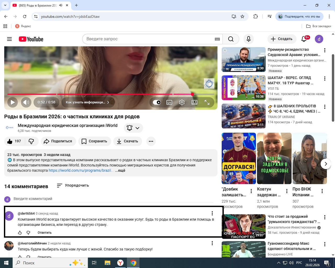Toggle the autoplay switch in player
335x268 pixels.
[157, 102]
